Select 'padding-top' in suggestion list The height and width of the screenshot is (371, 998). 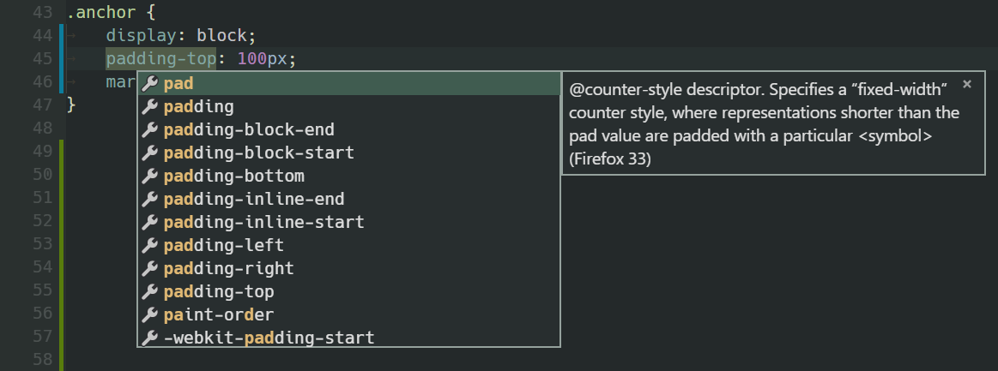218,292
